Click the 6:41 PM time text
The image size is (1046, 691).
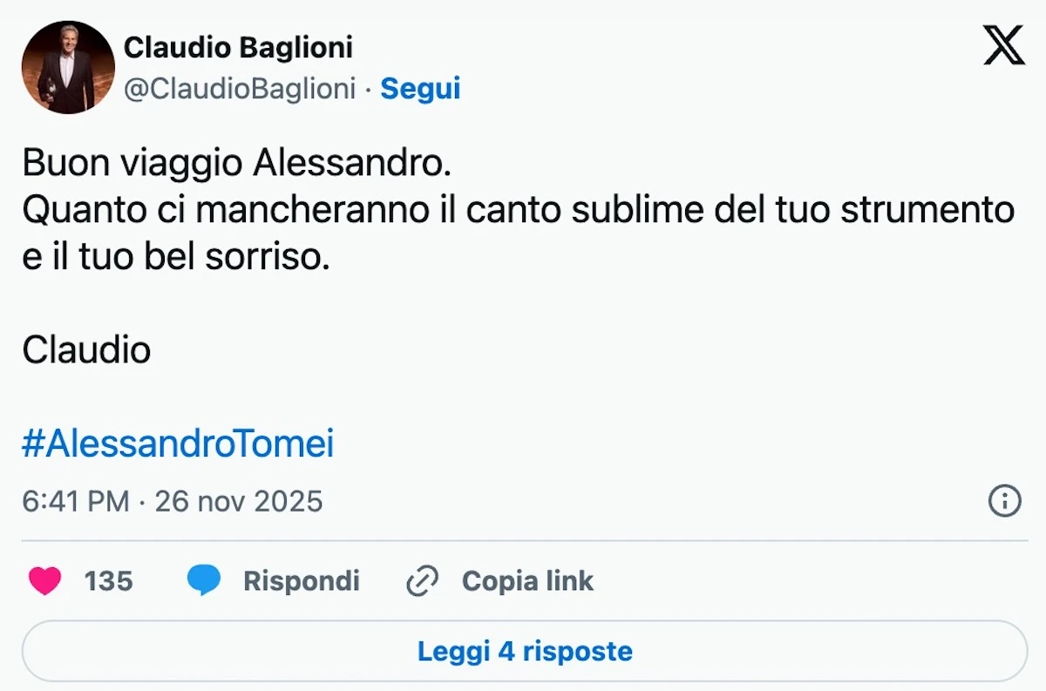click(77, 501)
